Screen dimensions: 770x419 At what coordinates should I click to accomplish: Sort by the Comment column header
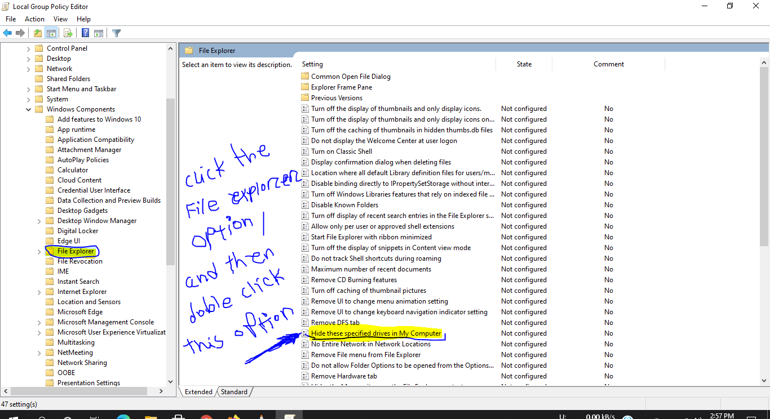pyautogui.click(x=609, y=64)
